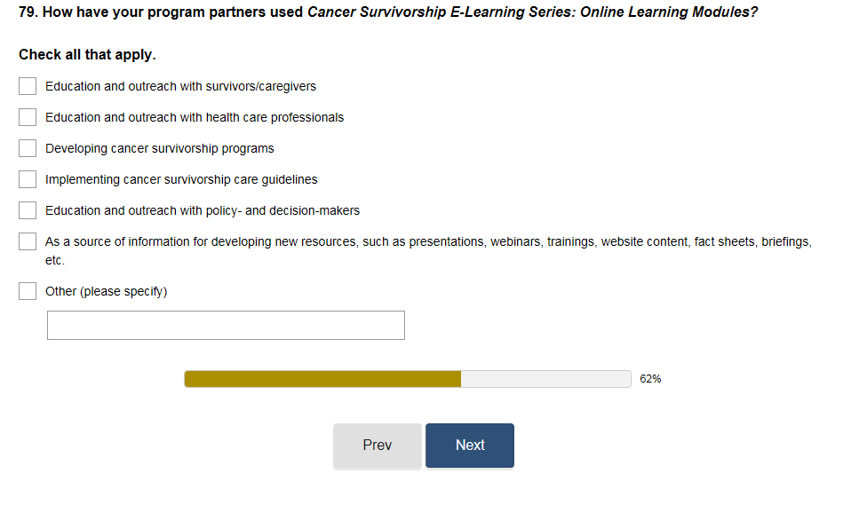Check the box for Implementing care guidelines
Screen dimensions: 843x505
[28, 179]
